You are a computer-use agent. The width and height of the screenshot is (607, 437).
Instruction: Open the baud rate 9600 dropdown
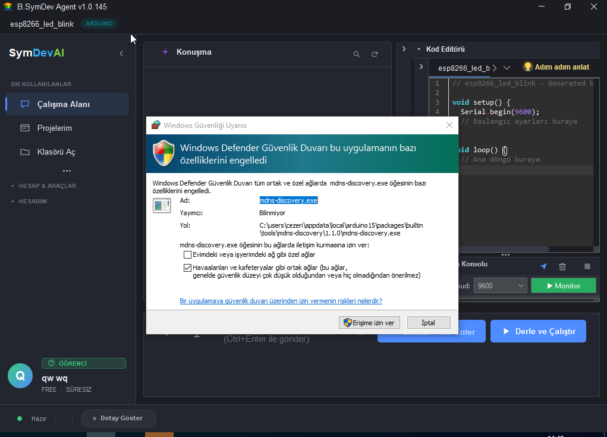(500, 285)
